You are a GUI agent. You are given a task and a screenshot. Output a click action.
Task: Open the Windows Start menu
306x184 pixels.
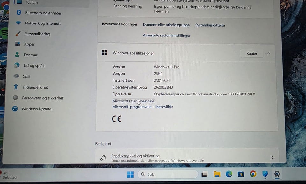(130, 174)
